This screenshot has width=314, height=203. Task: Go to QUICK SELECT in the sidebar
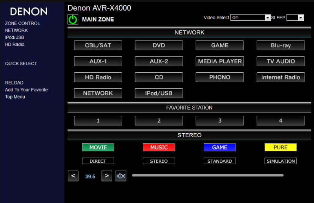(x=21, y=64)
